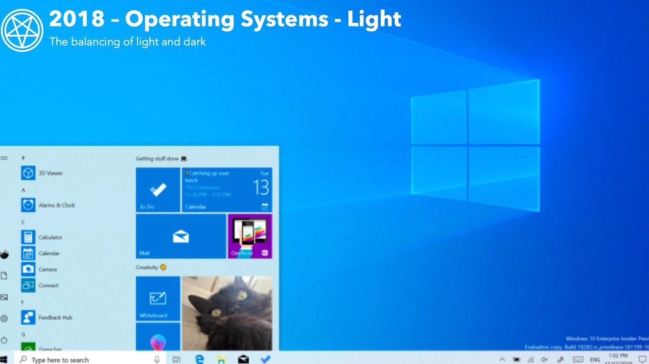Switch input language ENG
Image resolution: width=649 pixels, height=364 pixels.
(595, 360)
